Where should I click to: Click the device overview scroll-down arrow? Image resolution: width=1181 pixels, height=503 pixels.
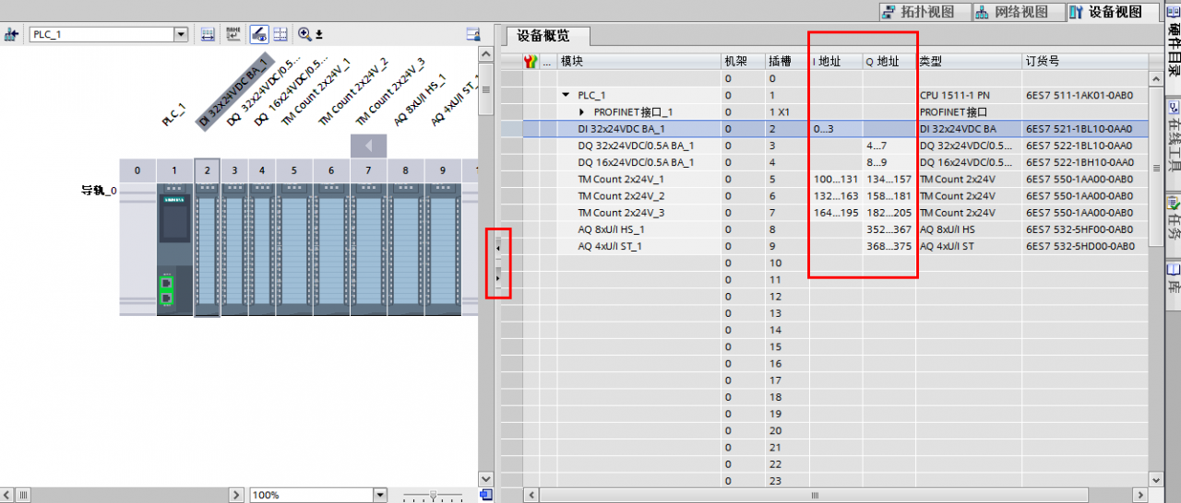1156,478
